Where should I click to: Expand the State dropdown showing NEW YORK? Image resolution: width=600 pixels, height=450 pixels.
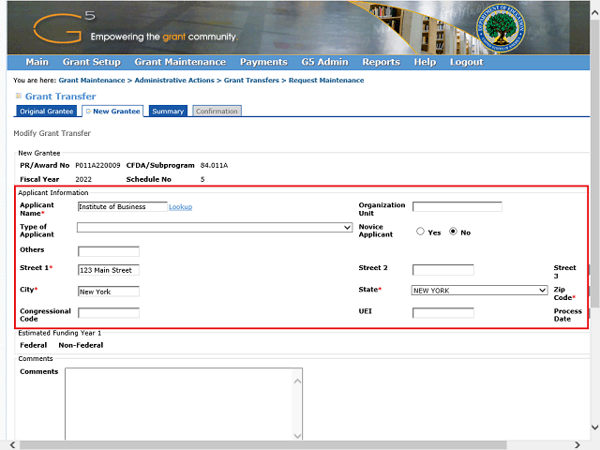479,291
